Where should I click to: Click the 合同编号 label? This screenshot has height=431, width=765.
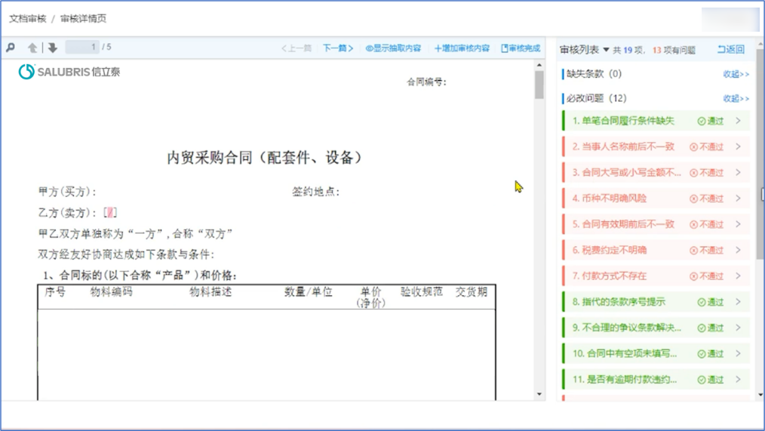426,82
